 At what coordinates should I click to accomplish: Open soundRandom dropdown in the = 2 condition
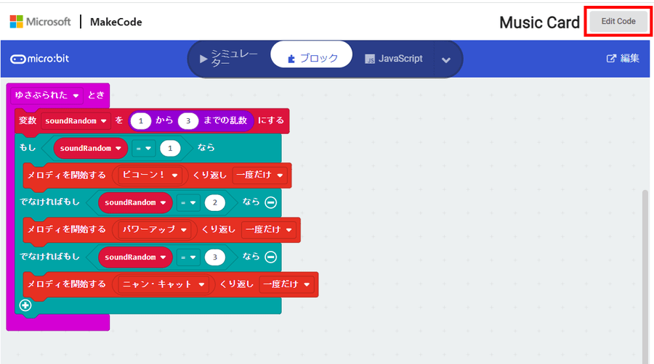click(x=135, y=202)
